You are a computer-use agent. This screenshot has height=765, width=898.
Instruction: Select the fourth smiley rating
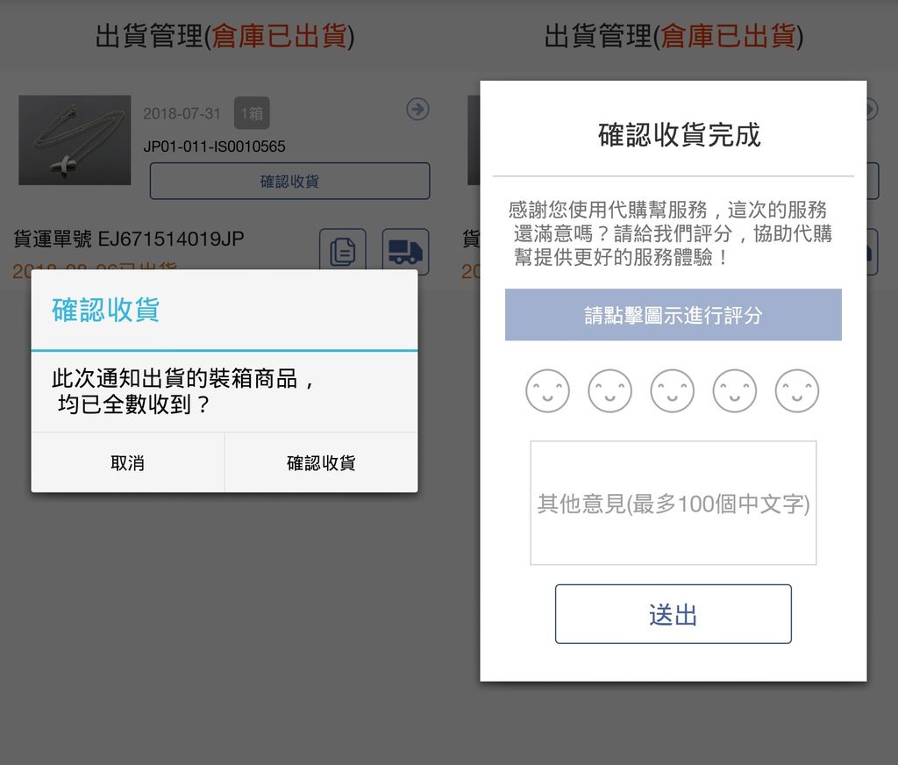pos(734,390)
